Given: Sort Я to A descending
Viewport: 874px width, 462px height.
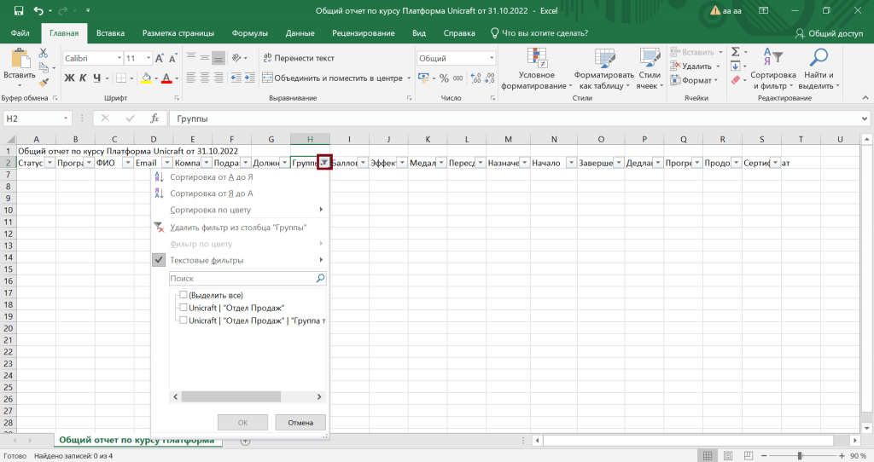Looking at the screenshot, I should pyautogui.click(x=212, y=193).
